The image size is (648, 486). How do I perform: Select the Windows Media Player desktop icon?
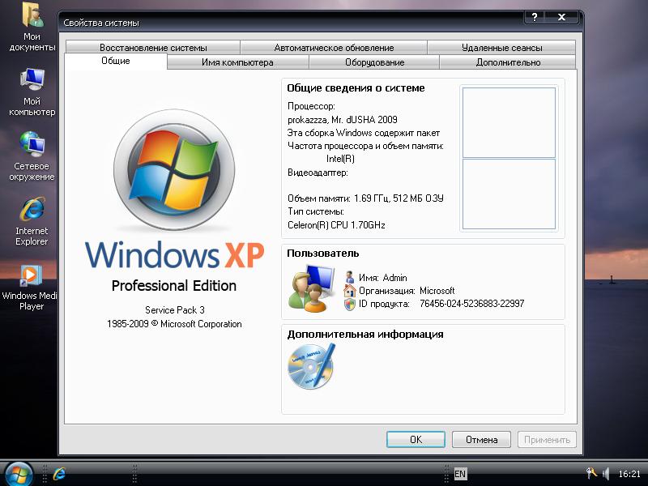point(30,288)
